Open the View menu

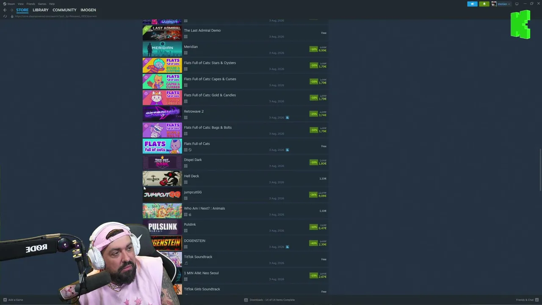point(20,4)
